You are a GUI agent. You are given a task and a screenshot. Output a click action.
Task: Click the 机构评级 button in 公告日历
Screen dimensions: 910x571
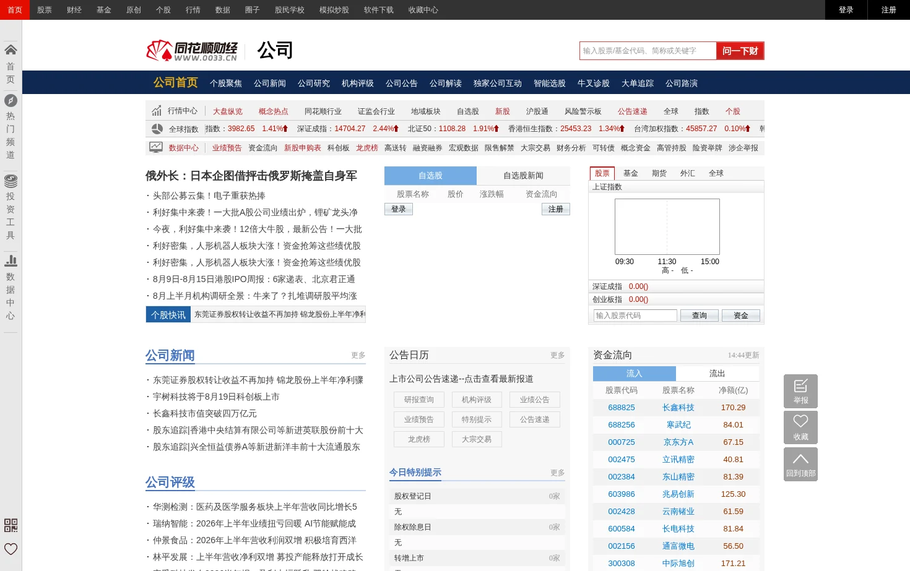tap(477, 400)
